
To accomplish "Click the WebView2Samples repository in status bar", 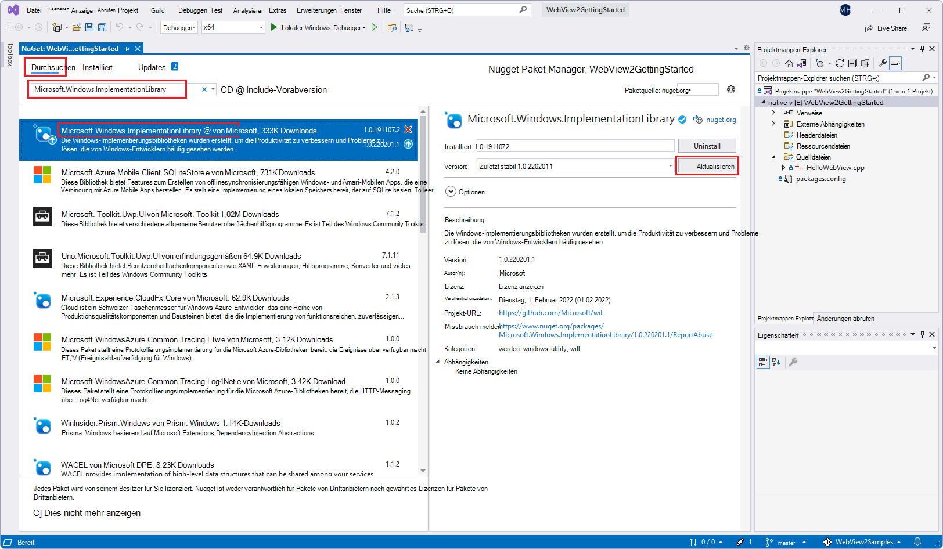I will click(862, 542).
